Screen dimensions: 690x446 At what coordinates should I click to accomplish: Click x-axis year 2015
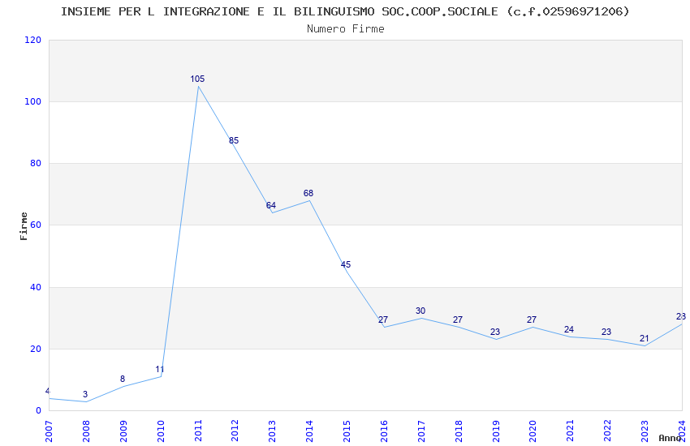coord(347,431)
